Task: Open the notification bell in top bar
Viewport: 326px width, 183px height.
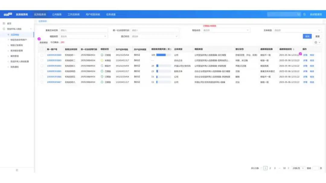Action: pos(304,14)
